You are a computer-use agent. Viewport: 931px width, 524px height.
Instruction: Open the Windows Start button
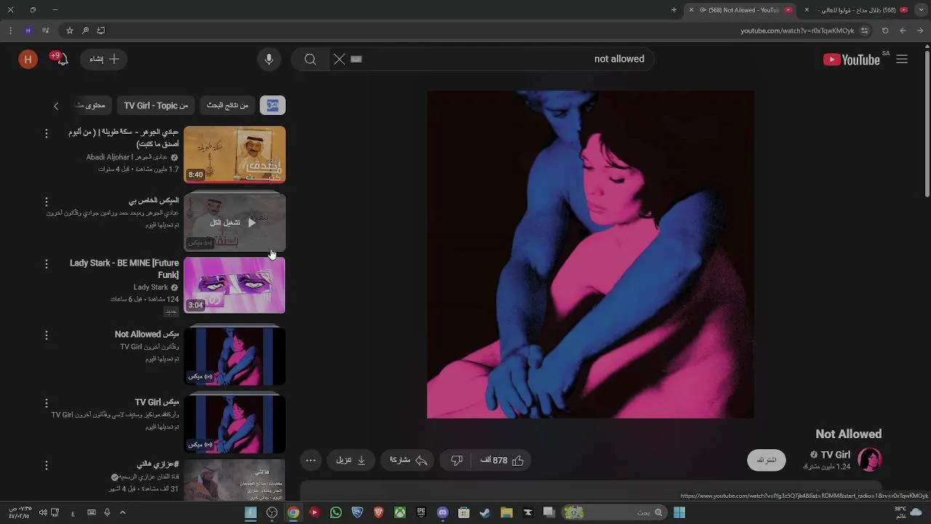(x=679, y=512)
